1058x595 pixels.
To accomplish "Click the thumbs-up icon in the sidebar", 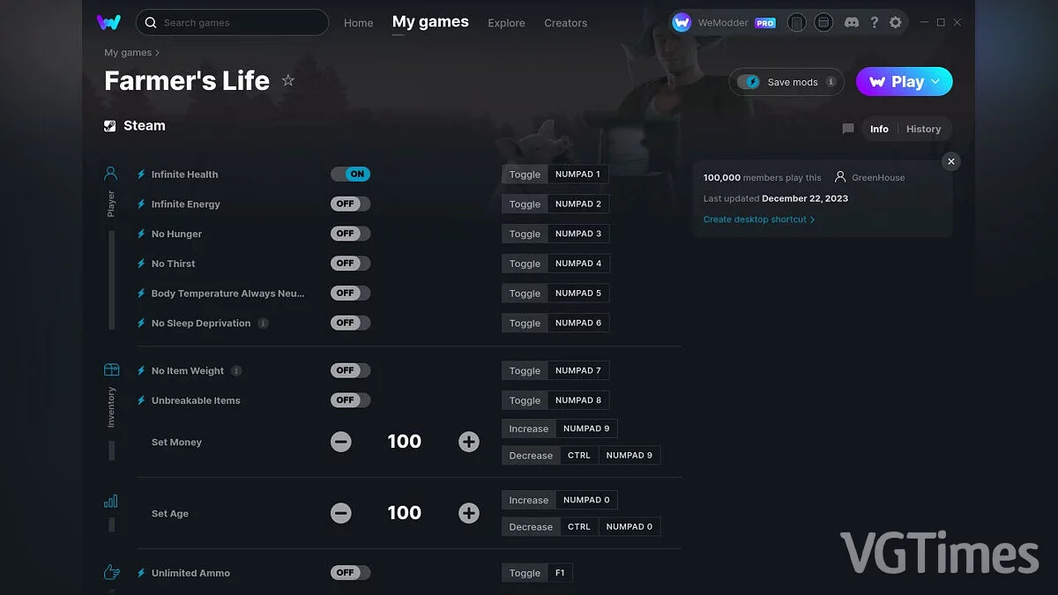I will (110, 571).
